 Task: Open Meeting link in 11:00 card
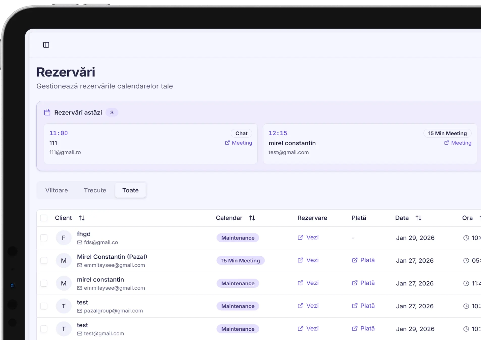click(238, 143)
